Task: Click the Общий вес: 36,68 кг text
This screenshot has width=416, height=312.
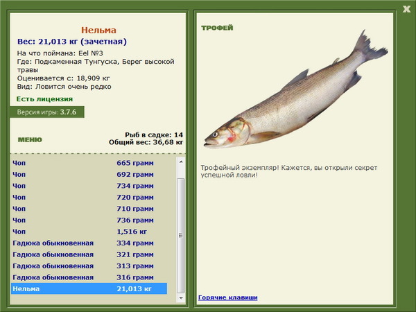Action: [146, 142]
